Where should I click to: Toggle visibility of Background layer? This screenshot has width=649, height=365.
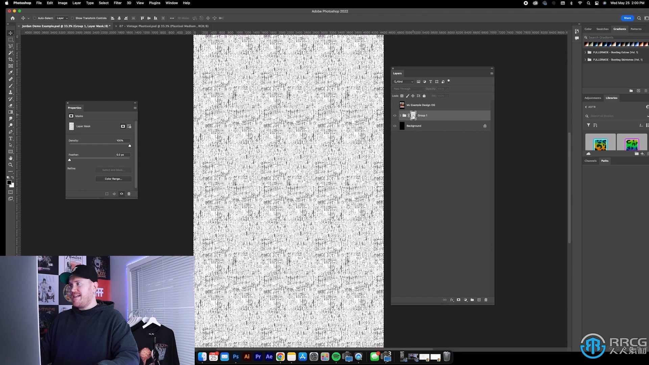tap(395, 126)
